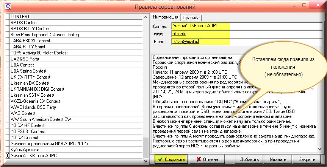327x167 pixels.
Task: Click the contest list scrollbar down arrow
Action: pyautogui.click(x=146, y=161)
